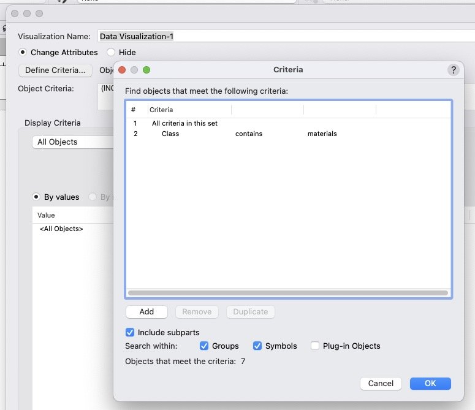This screenshot has width=475, height=410.
Task: Select 'All criteria in this set' row
Action: click(x=184, y=123)
